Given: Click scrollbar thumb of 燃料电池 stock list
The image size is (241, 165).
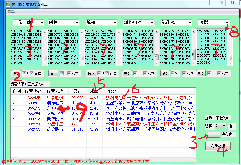Looking at the screenshot, I should click(156, 57).
